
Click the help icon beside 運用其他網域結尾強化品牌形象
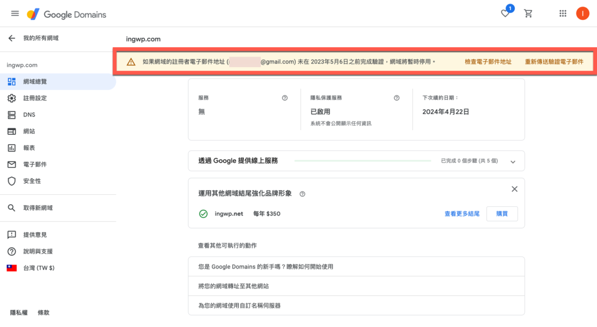(x=302, y=194)
